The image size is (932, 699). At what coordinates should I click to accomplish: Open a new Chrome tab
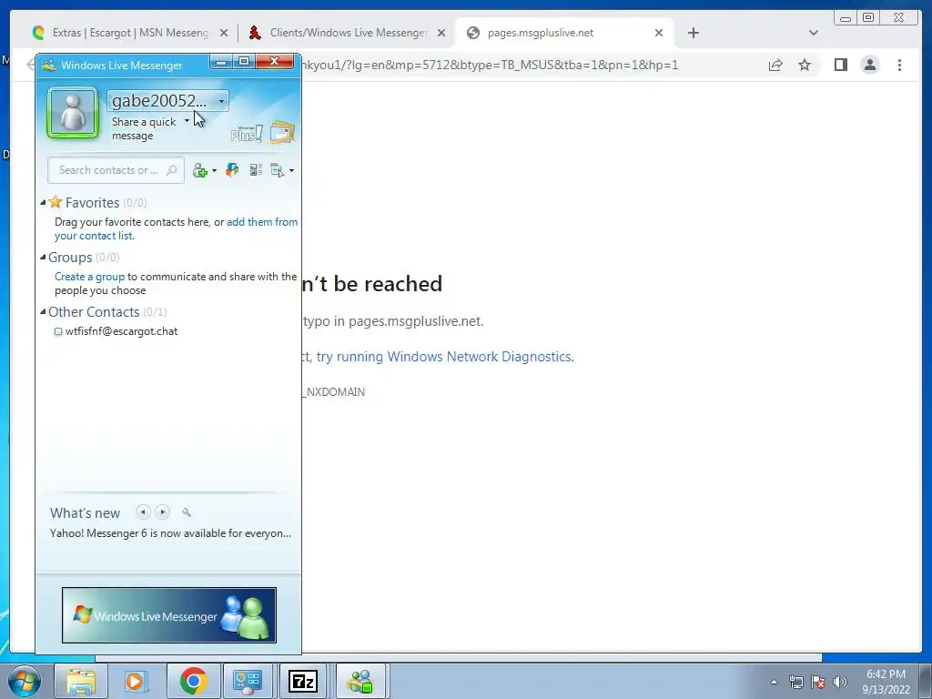[693, 34]
